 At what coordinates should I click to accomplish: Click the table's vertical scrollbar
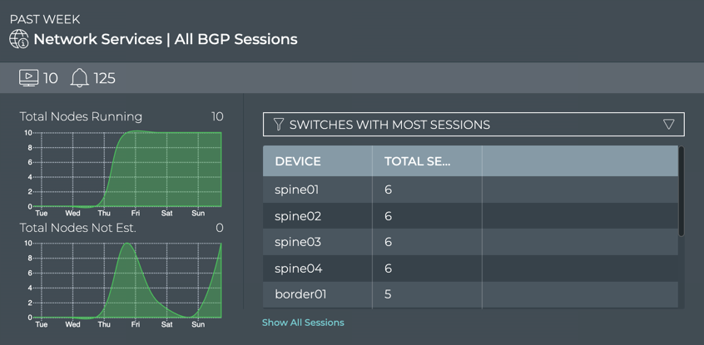tap(682, 193)
